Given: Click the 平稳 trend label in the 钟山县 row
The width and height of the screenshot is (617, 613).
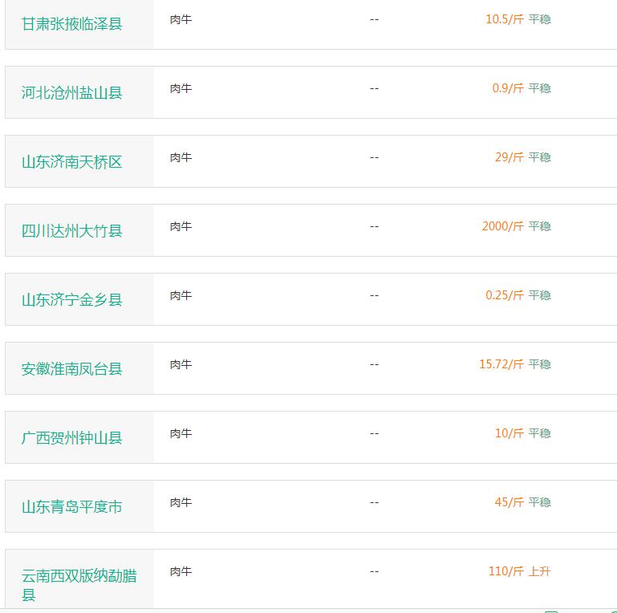Looking at the screenshot, I should [x=539, y=433].
